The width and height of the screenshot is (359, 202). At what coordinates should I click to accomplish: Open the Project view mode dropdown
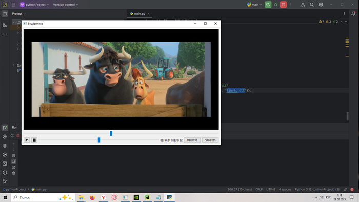tap(19, 14)
